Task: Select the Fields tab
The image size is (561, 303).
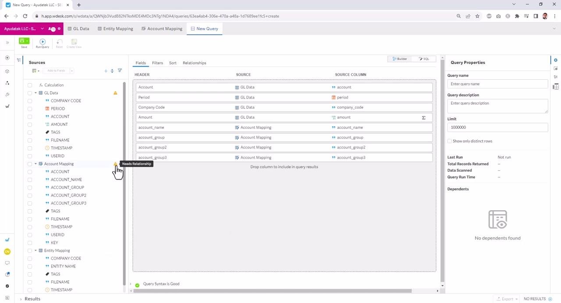Action: [x=141, y=63]
